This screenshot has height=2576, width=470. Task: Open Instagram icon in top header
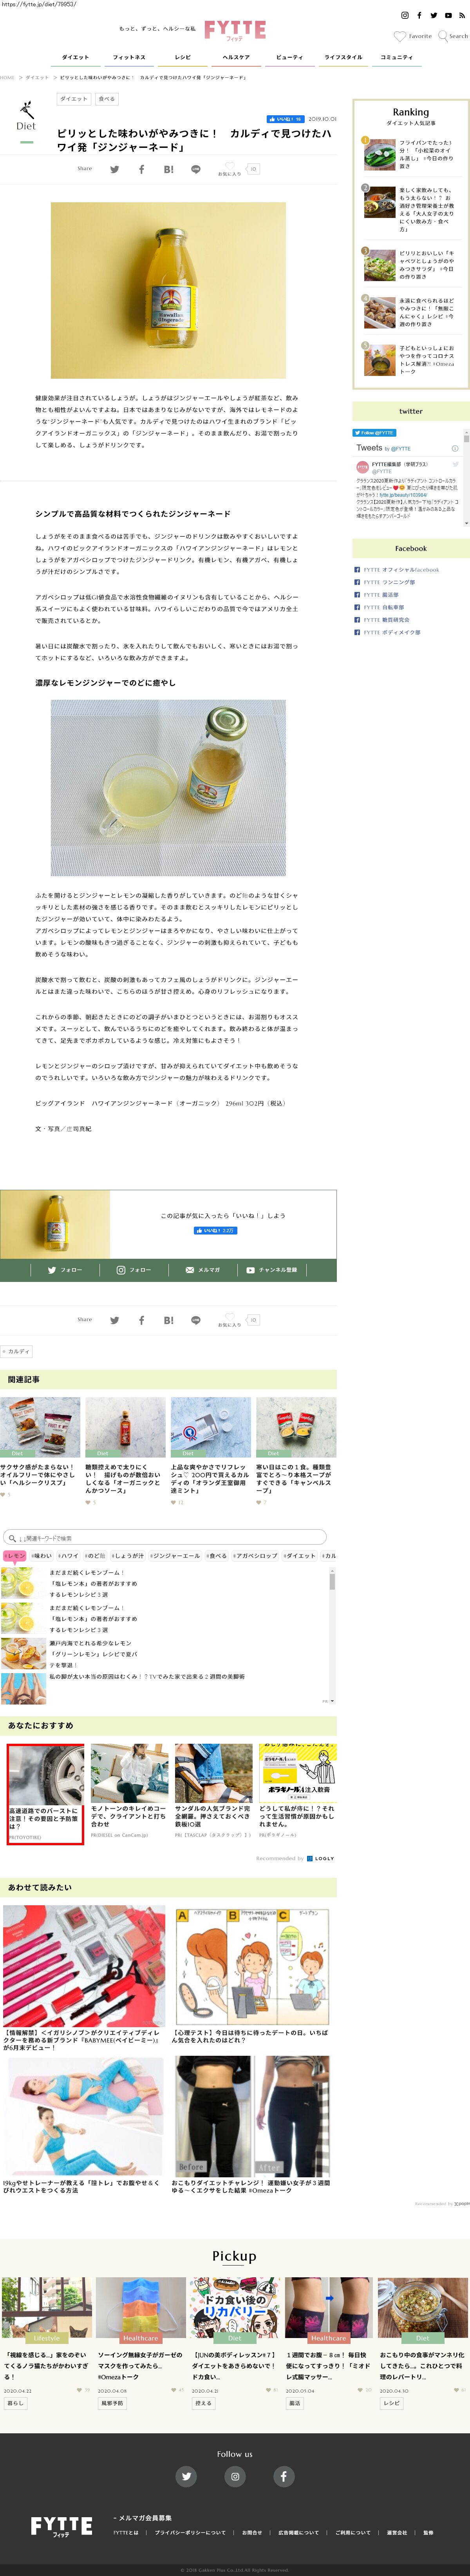(x=405, y=15)
